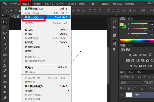Screen dimensions: 154x102
Task: Add Curves adjustment
Action: [x=140, y=55]
